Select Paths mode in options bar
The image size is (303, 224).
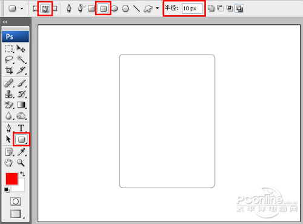pyautogui.click(x=45, y=8)
